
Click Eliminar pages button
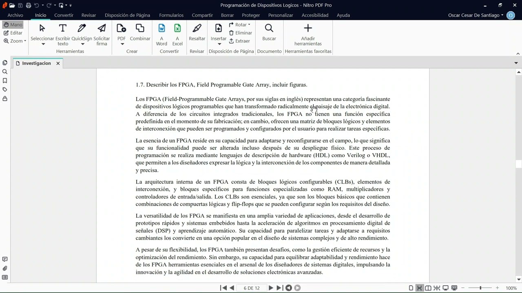[x=240, y=33]
